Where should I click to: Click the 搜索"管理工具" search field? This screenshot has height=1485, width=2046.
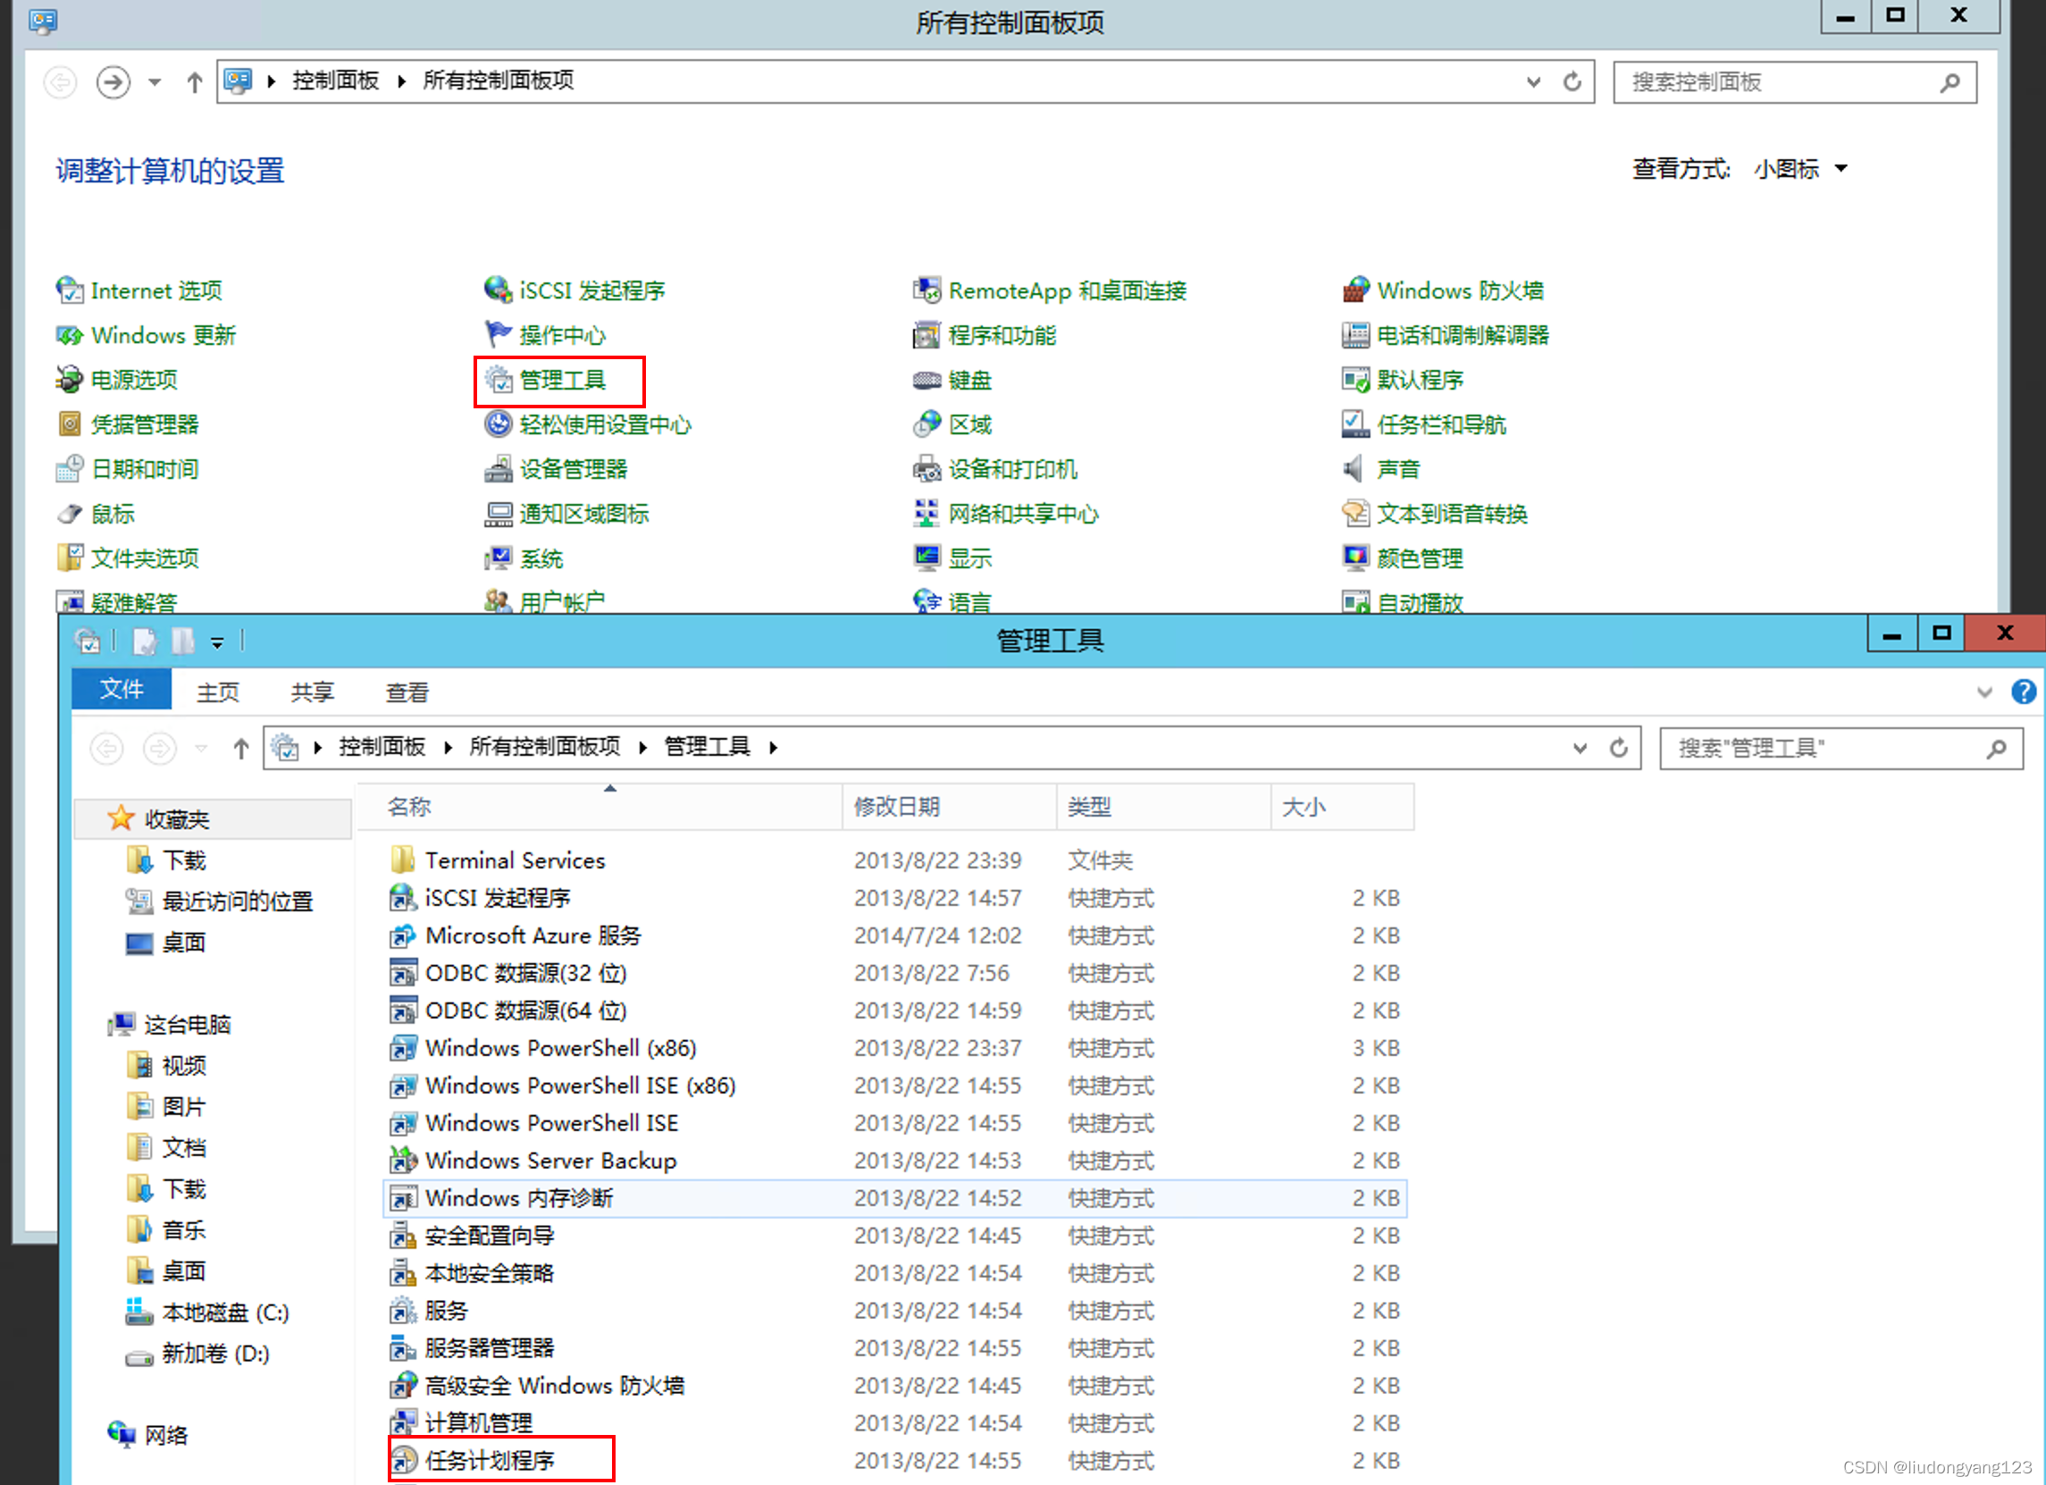1841,748
